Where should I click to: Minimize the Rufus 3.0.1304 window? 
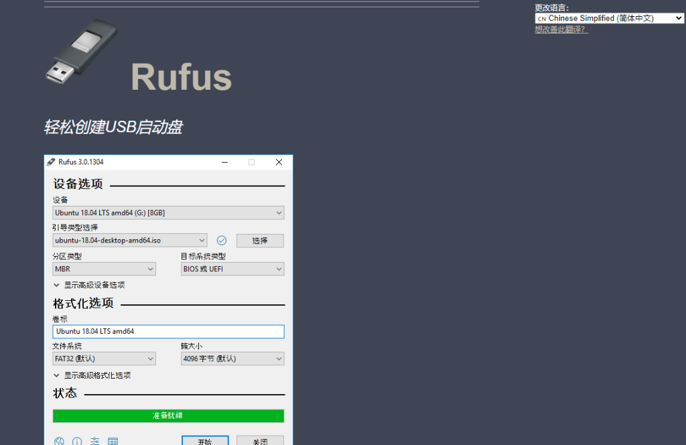(x=224, y=162)
